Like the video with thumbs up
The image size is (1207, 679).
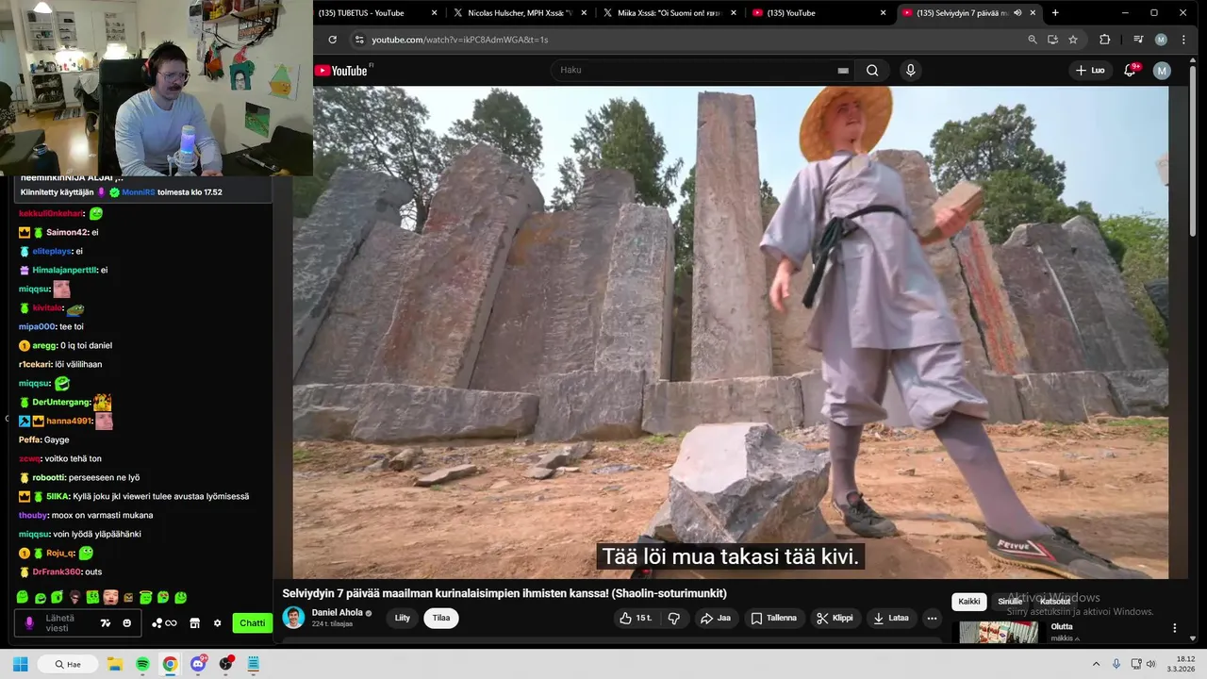(x=636, y=619)
